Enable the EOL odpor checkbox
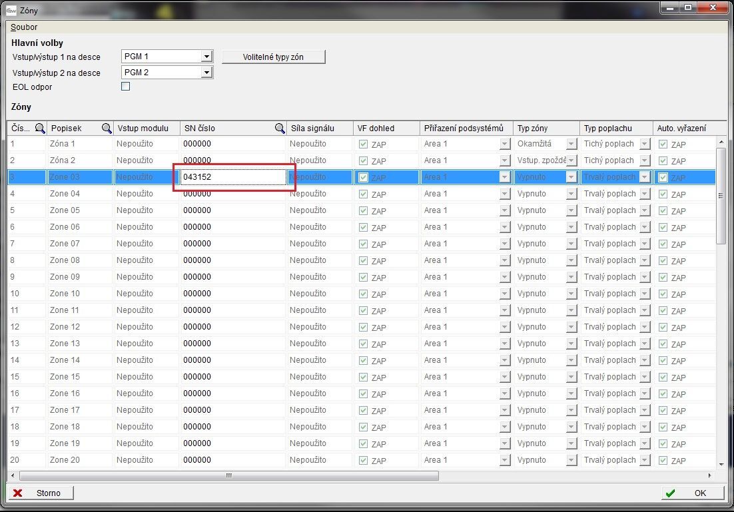This screenshot has height=512, width=734. (125, 87)
